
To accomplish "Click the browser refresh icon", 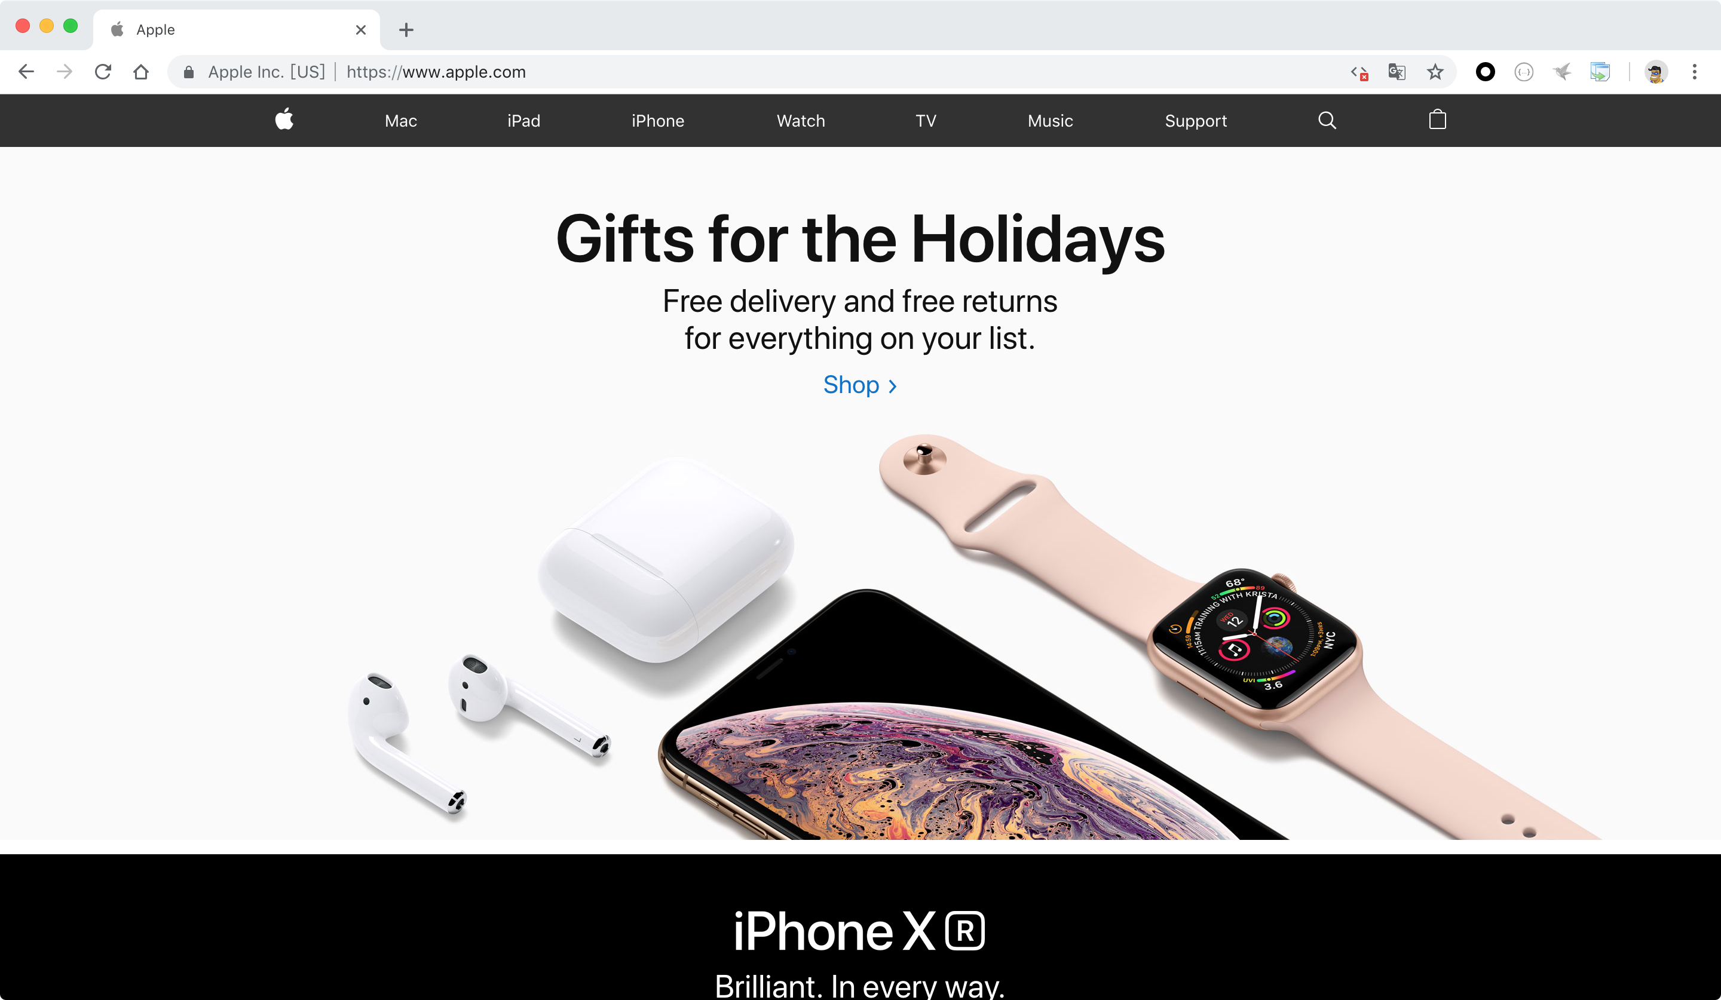I will [102, 72].
